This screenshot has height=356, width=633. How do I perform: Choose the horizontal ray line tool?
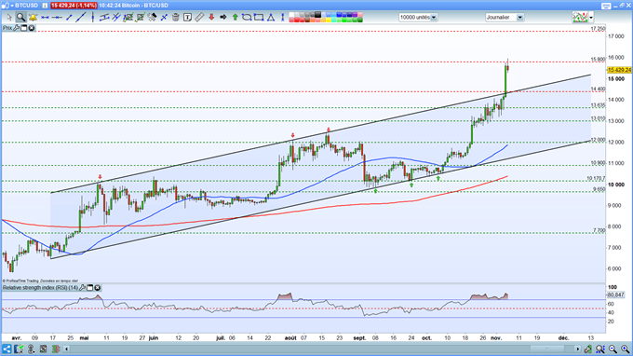pos(57,18)
